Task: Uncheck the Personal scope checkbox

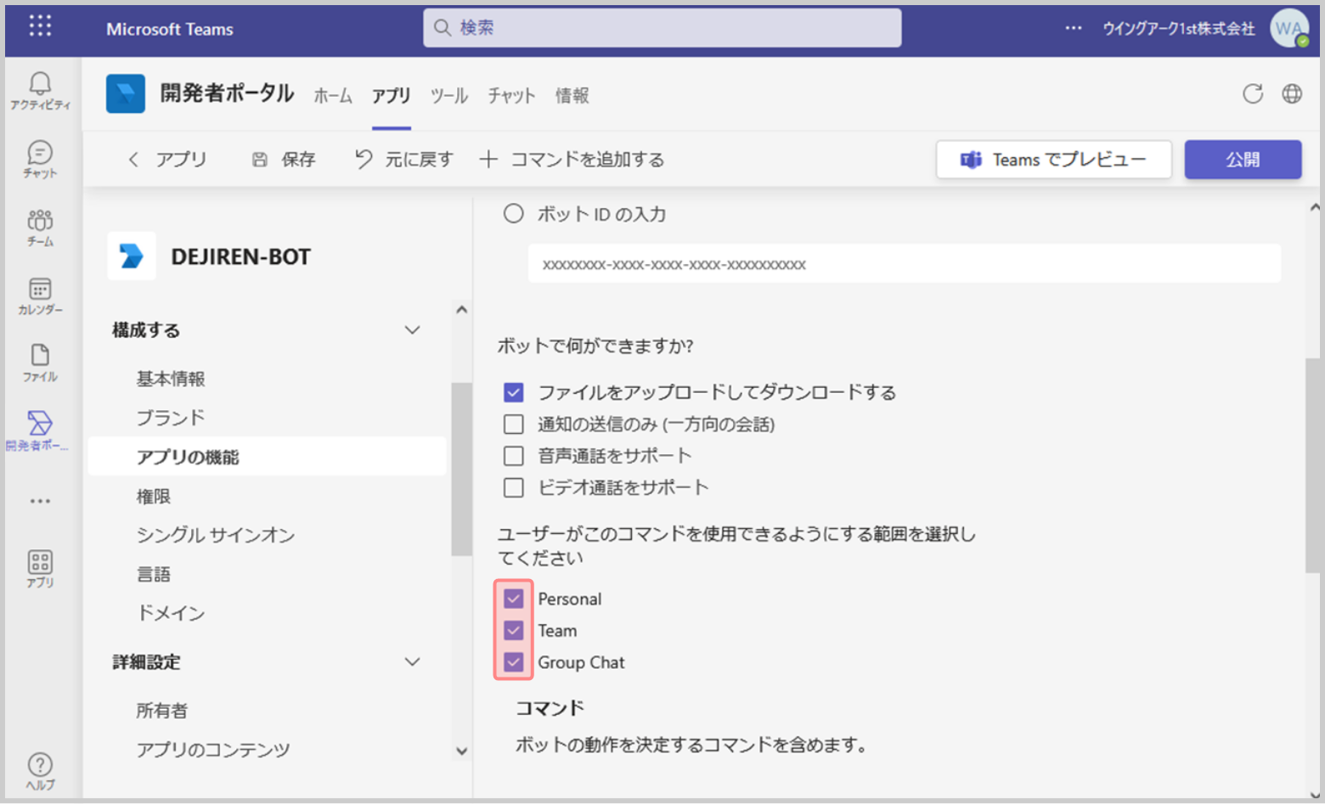Action: 513,599
